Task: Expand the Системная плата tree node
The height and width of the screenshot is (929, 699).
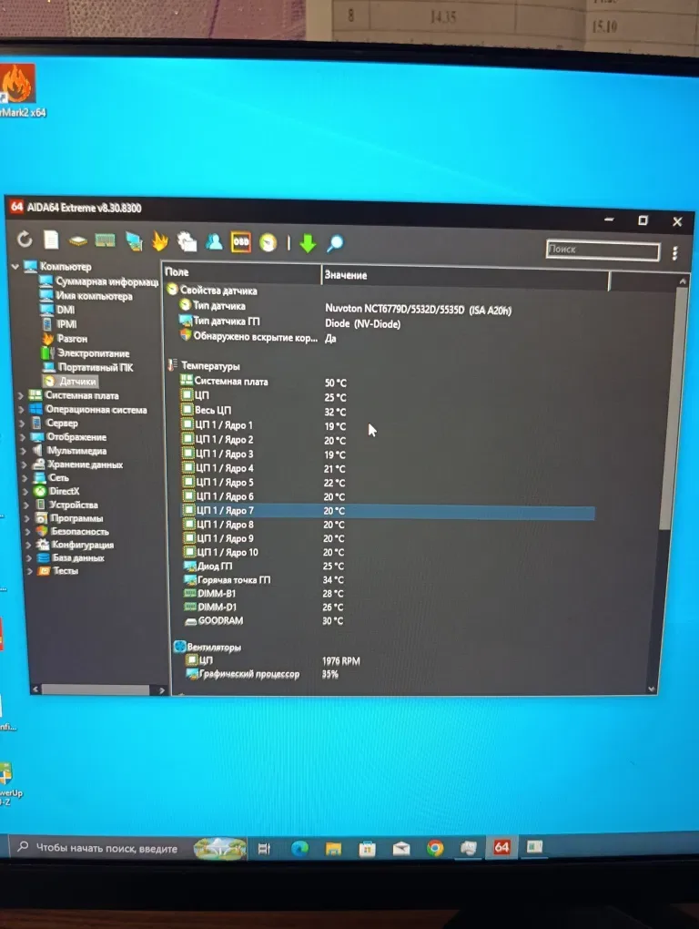Action: click(x=21, y=395)
